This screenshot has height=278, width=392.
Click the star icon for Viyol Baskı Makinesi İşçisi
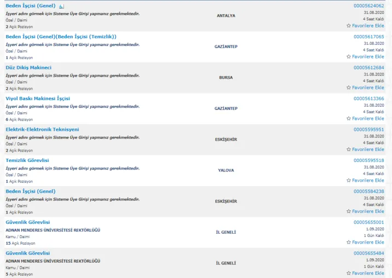(349, 118)
